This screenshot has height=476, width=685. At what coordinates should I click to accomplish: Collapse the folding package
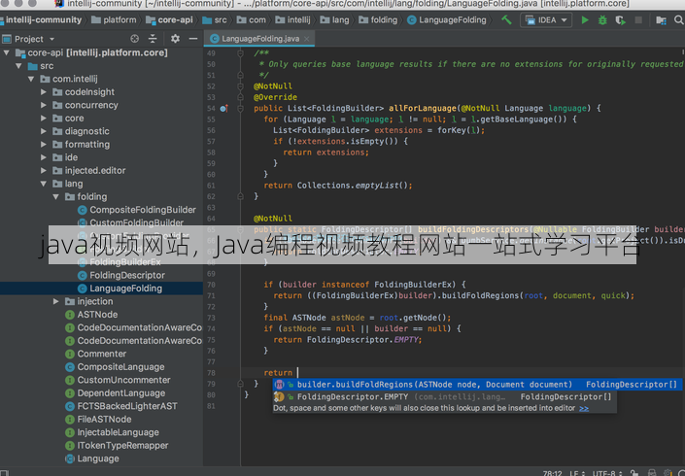pyautogui.click(x=55, y=197)
